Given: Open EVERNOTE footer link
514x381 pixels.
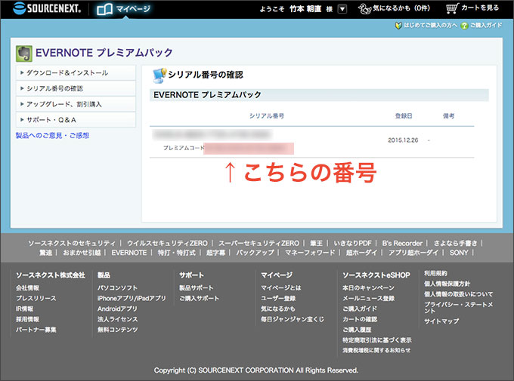Looking at the screenshot, I should pos(129,253).
